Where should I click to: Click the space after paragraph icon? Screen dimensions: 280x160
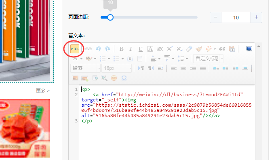(167, 59)
